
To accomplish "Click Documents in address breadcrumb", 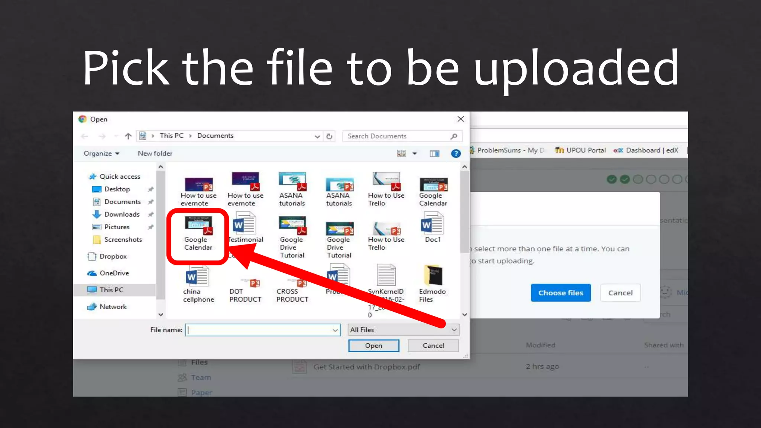I will tap(215, 136).
